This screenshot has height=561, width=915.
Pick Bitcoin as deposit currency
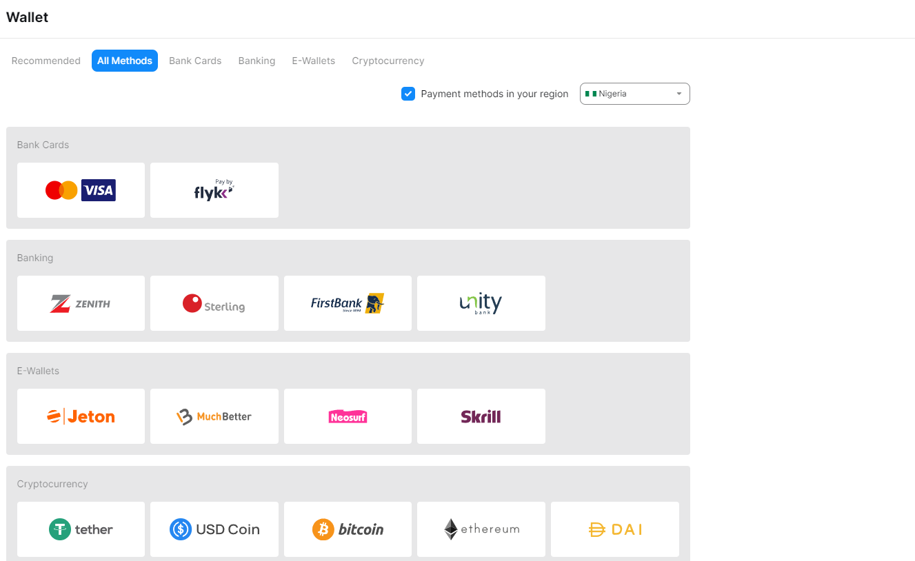tap(348, 529)
